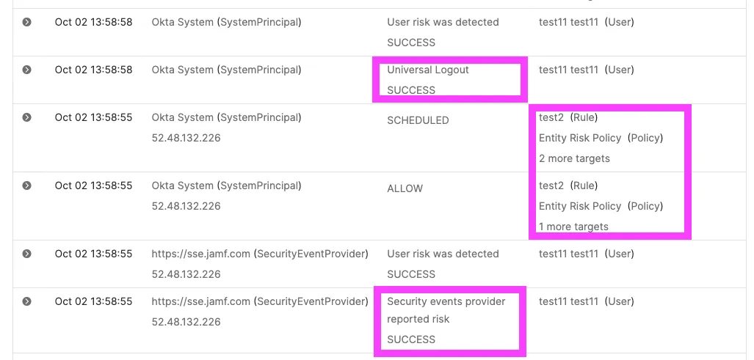Click the ALLOW status text
Viewport: 754px width, 360px height.
coord(405,188)
